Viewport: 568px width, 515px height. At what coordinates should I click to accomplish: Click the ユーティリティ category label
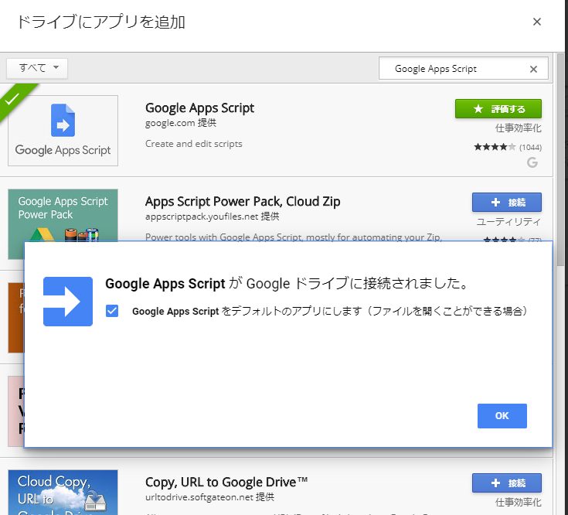tap(508, 221)
